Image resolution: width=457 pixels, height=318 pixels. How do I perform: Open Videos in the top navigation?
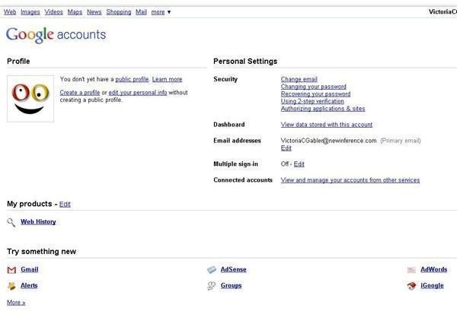[x=53, y=12]
